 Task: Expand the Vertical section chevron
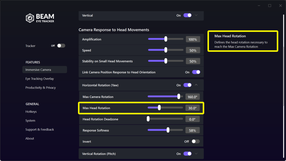[x=196, y=15]
